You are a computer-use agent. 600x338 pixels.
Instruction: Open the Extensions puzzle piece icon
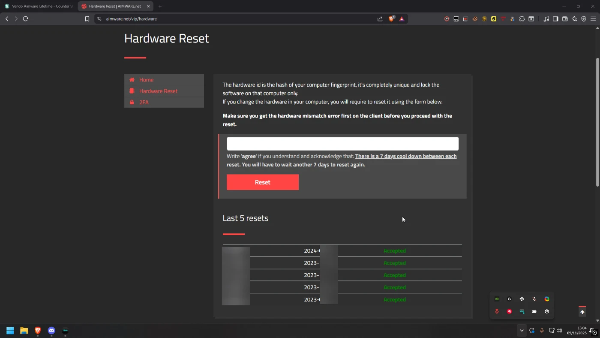click(x=522, y=19)
